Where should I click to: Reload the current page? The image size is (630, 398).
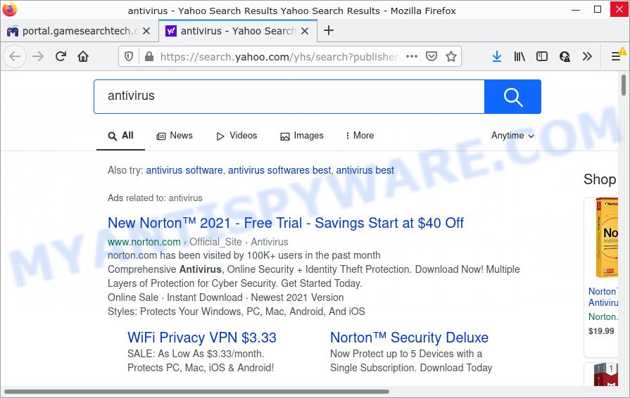click(x=61, y=56)
